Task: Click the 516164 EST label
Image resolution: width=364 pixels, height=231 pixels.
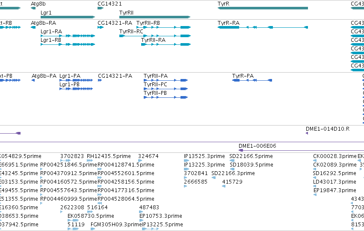Action: pyautogui.click(x=98, y=208)
